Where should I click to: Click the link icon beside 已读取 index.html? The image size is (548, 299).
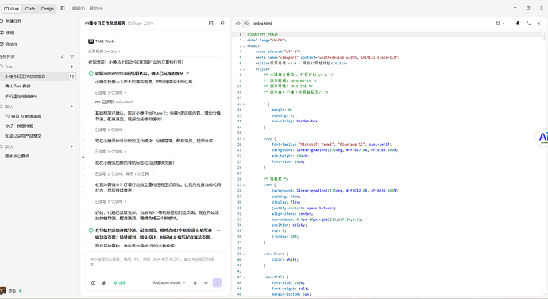[x=98, y=103]
